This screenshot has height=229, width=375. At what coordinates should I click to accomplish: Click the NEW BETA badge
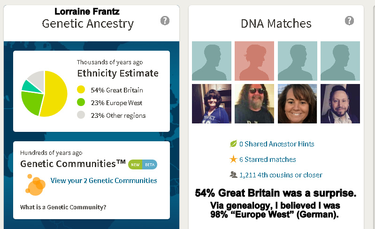(142, 164)
